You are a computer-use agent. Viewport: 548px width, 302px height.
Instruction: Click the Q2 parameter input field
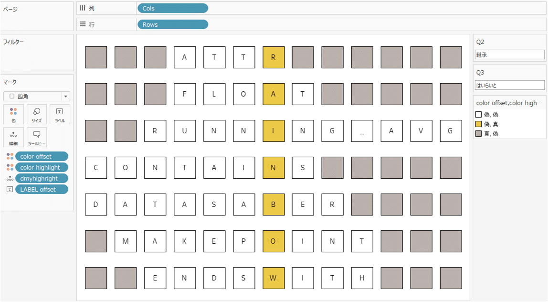(x=509, y=54)
